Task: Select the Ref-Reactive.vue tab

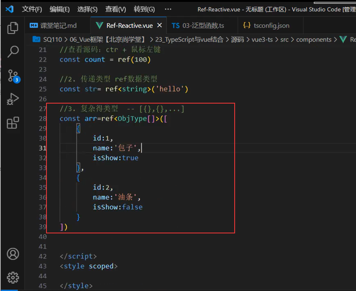Action: pyautogui.click(x=129, y=26)
